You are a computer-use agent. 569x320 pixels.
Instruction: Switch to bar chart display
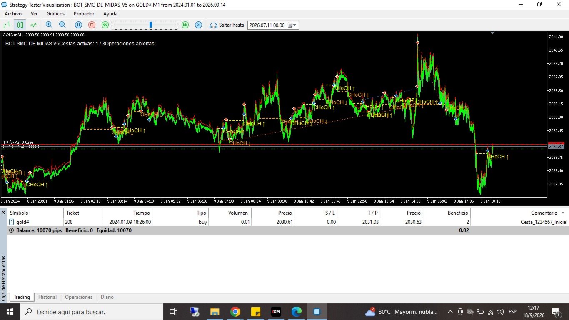point(7,25)
